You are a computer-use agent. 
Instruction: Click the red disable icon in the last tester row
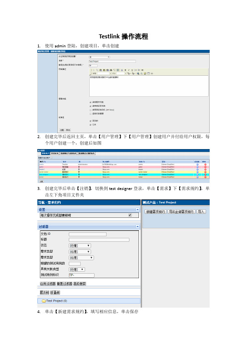pyautogui.click(x=205, y=177)
